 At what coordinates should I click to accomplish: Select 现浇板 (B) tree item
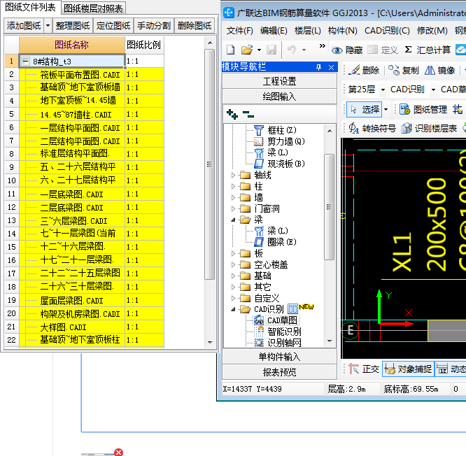(x=279, y=164)
